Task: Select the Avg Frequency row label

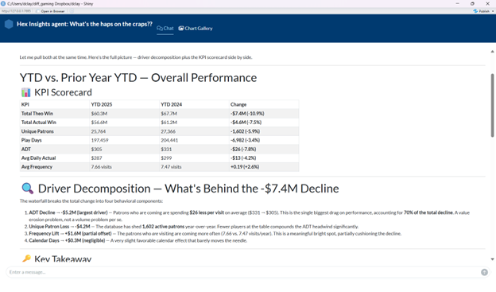Action: click(x=37, y=167)
